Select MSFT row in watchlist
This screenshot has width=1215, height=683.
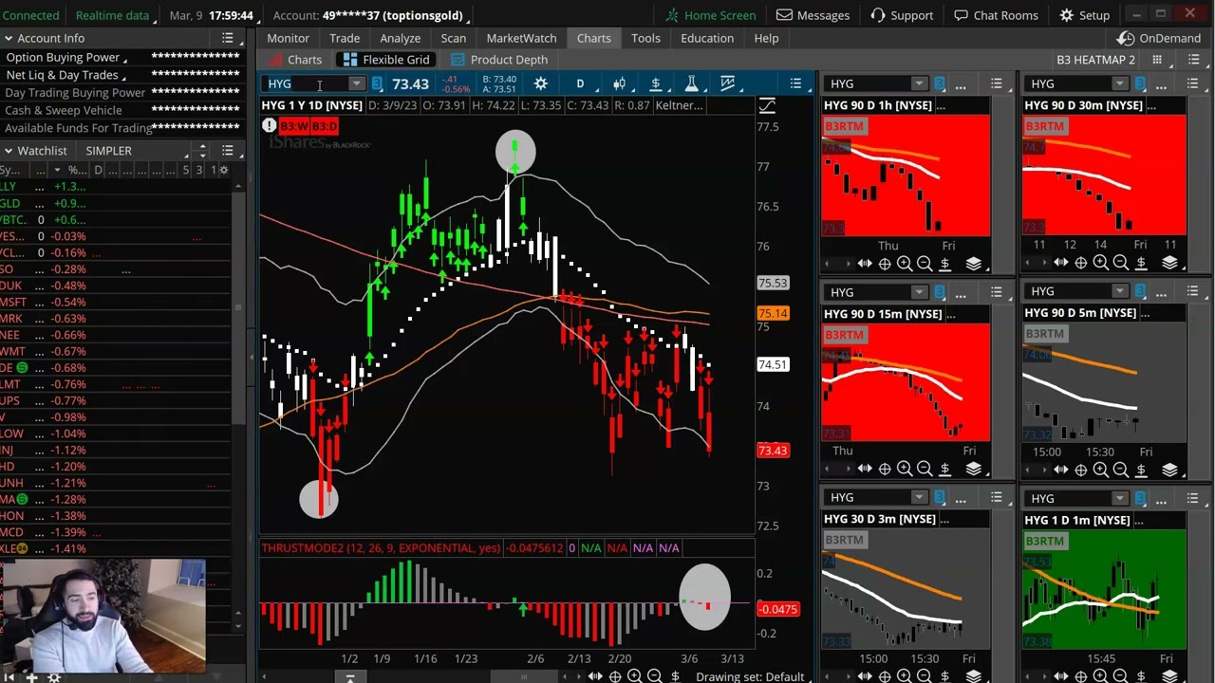[x=114, y=302]
